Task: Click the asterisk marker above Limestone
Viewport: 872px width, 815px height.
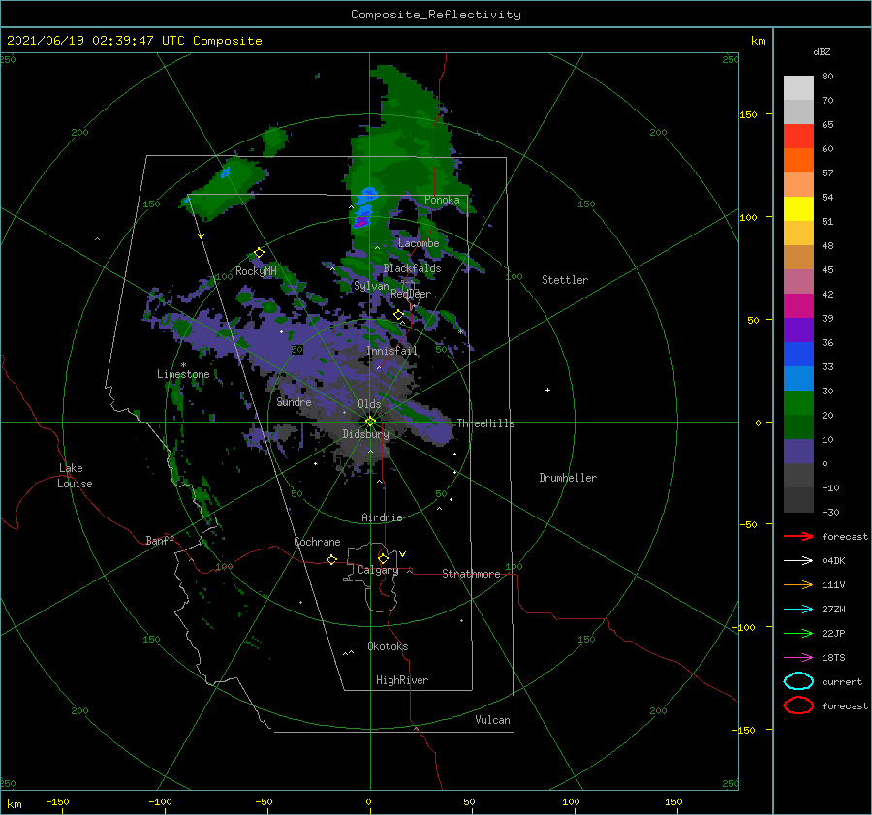Action: 183,365
